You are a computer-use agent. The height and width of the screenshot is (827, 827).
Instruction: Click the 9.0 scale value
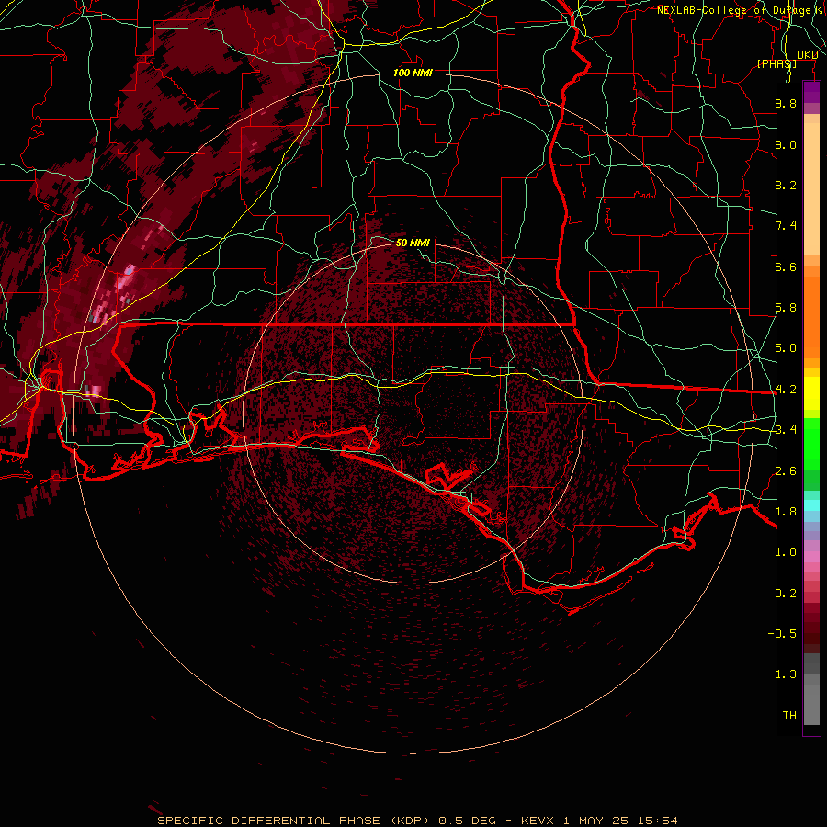point(786,144)
